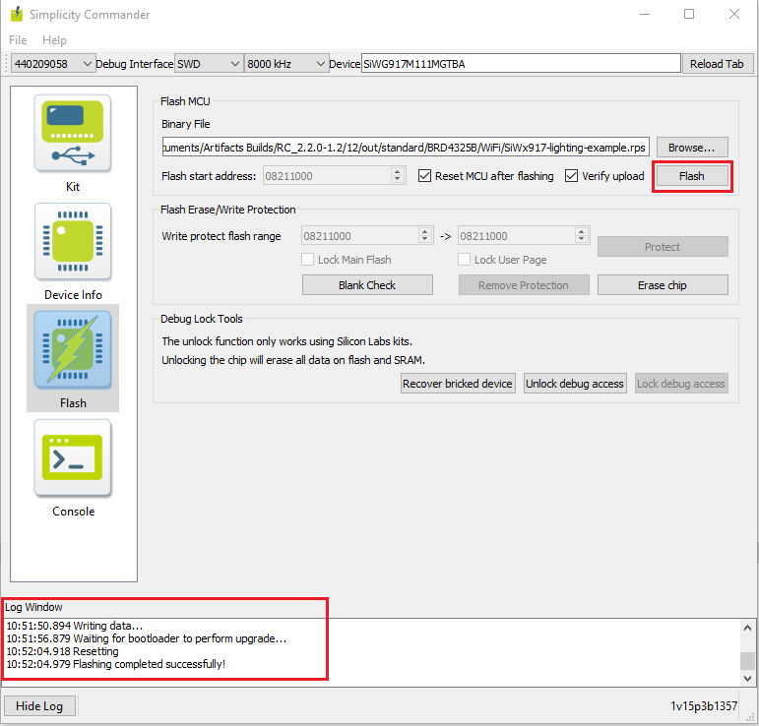Click the Flash button to program
Viewport: 759px width, 726px height.
point(691,176)
